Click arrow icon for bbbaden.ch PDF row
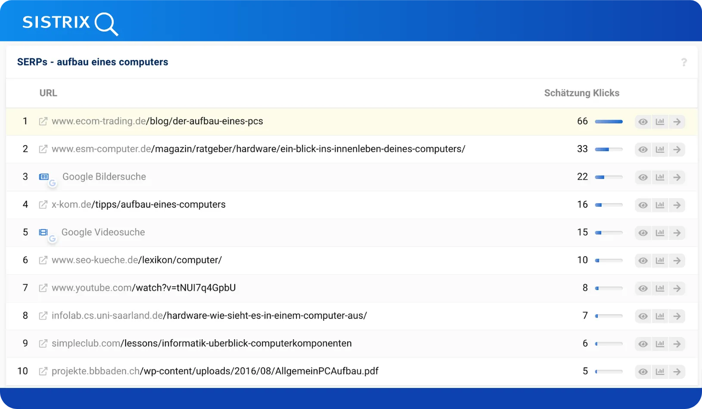Image resolution: width=702 pixels, height=409 pixels. coord(677,372)
